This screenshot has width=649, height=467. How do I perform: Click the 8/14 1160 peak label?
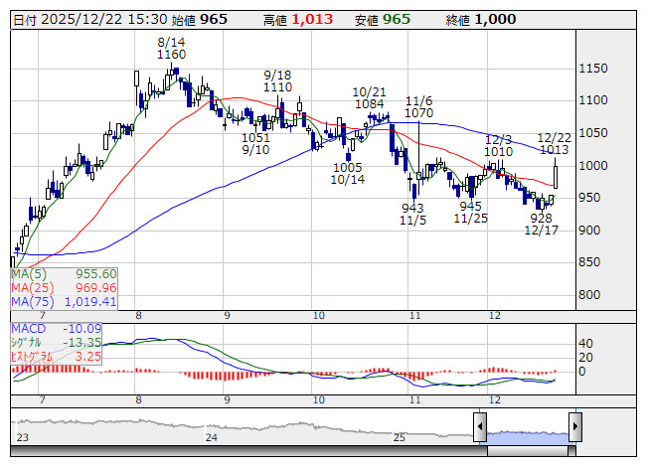171,48
